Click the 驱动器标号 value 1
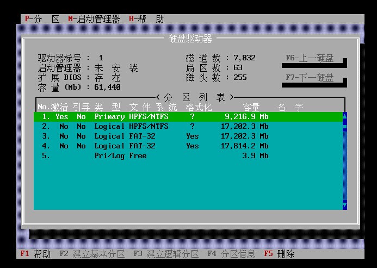 click(101, 58)
